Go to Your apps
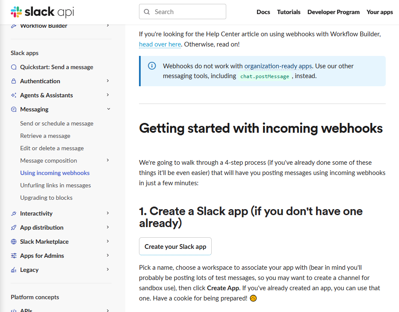Viewport: 399px width, 312px height. pyautogui.click(x=379, y=12)
